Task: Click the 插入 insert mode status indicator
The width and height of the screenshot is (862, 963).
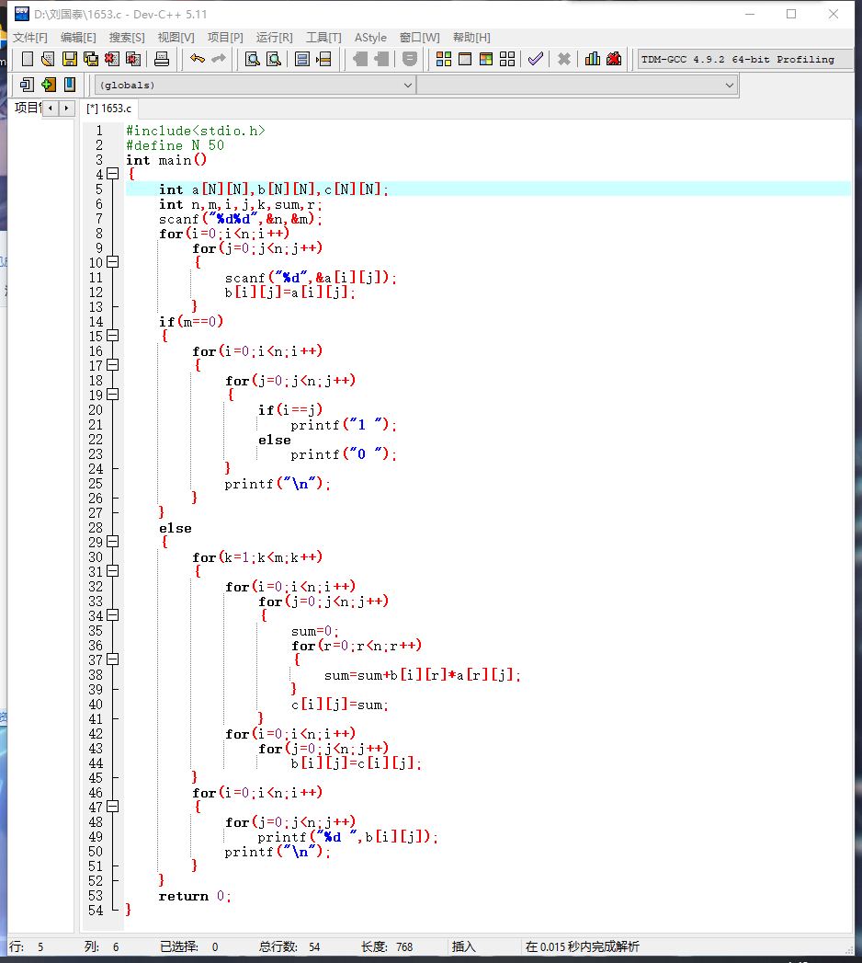Action: click(x=464, y=947)
